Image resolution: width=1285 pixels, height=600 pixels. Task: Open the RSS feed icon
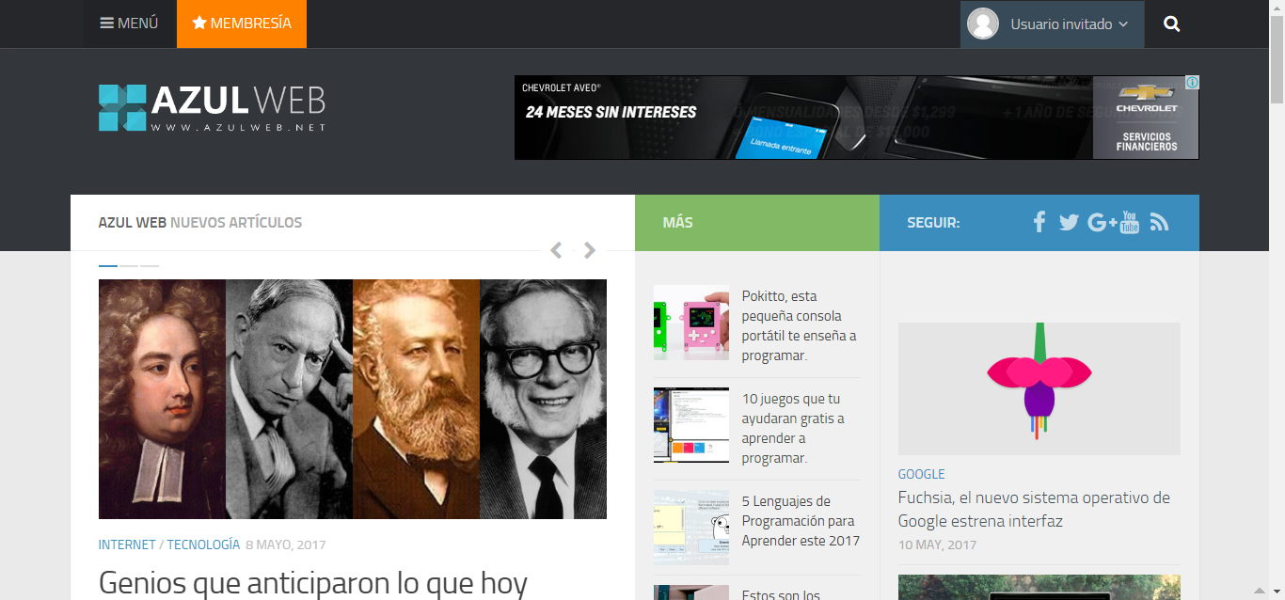tap(1159, 223)
